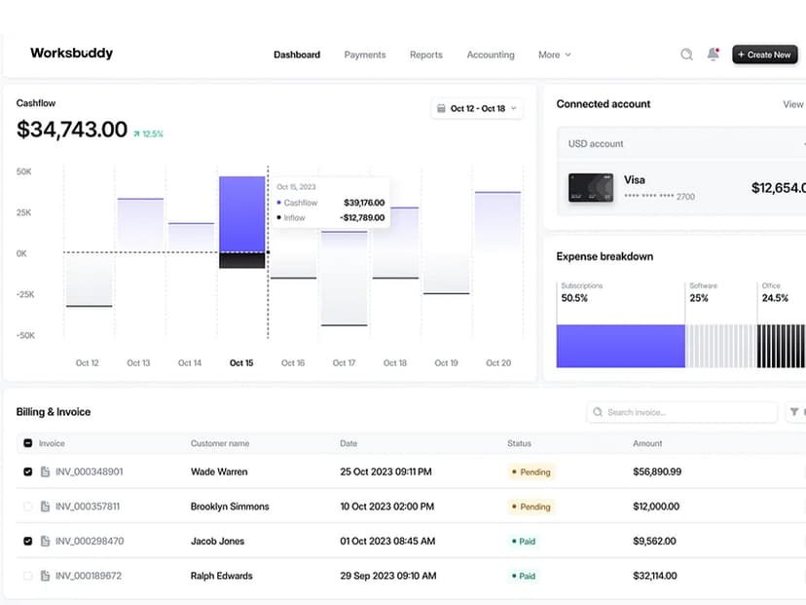Viewport: 806px width, 605px height.
Task: Click the Search invoice input field
Action: [681, 412]
